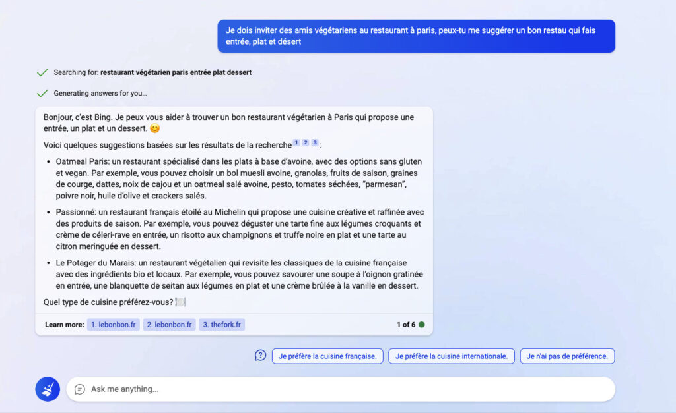Click the green checkmark next to 'Generating answers'
This screenshot has width=676, height=413.
[x=42, y=93]
